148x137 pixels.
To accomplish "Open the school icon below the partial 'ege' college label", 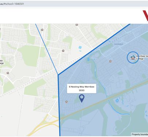I will pos(8,73).
